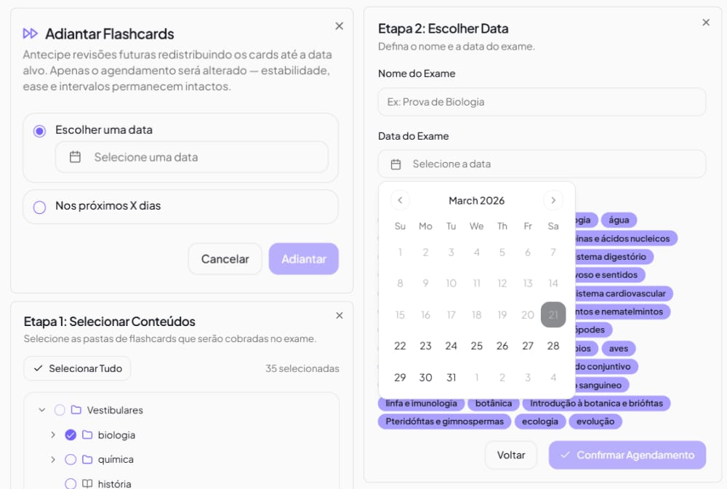Click the Selecionar Tudo button
The image size is (727, 489).
click(77, 368)
